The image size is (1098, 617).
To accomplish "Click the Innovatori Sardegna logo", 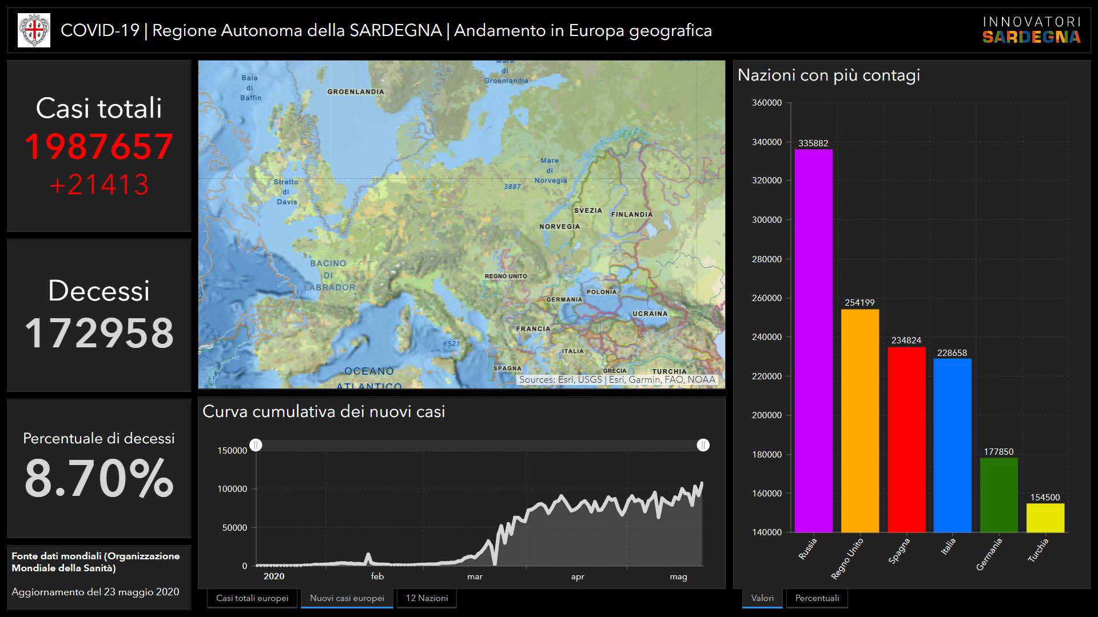I will pos(1032,30).
